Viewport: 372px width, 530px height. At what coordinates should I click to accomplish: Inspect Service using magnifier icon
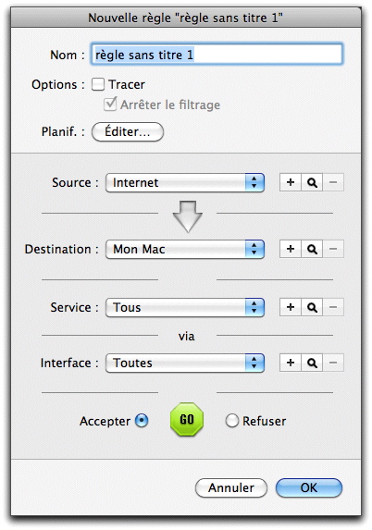(x=312, y=307)
